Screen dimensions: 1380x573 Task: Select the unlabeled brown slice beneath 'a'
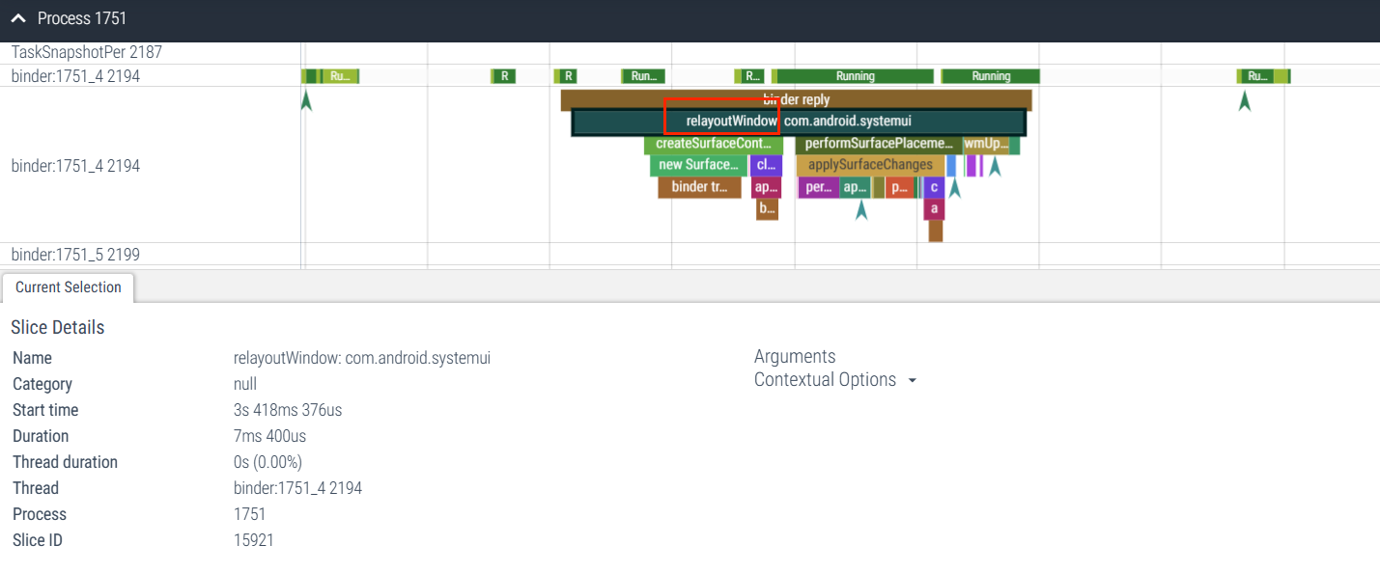[935, 231]
